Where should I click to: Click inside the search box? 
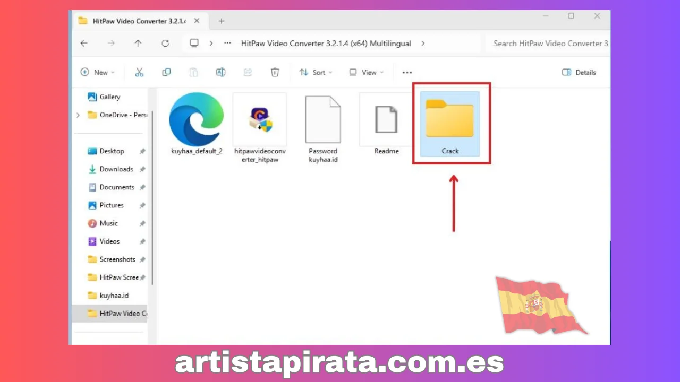[x=547, y=43]
